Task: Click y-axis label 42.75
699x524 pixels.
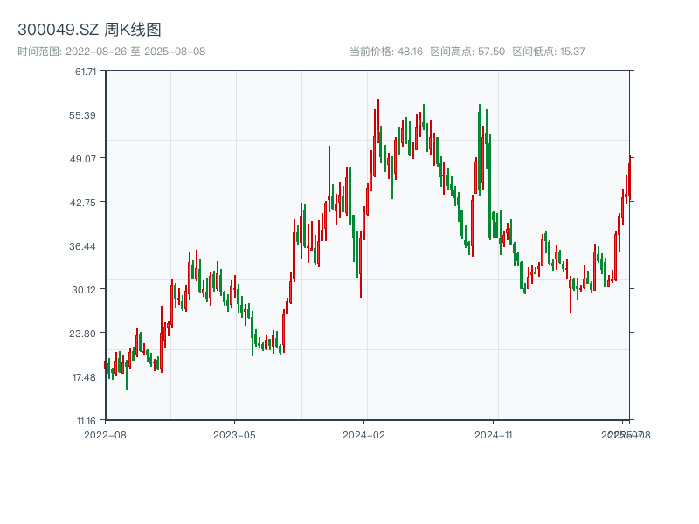Action: (x=82, y=203)
